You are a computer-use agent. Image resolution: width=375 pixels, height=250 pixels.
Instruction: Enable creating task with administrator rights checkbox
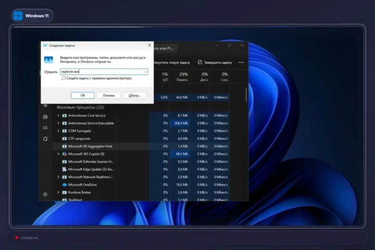click(x=64, y=78)
